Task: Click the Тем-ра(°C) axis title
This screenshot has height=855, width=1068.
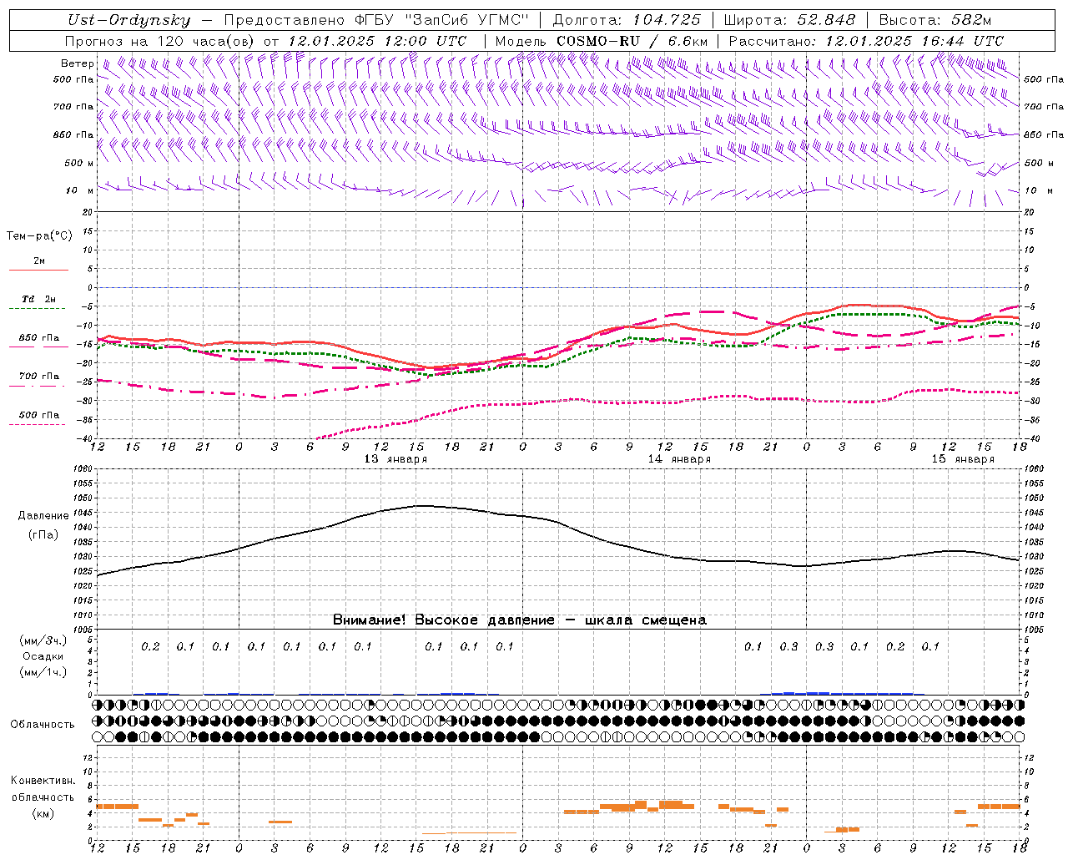Action: [39, 236]
